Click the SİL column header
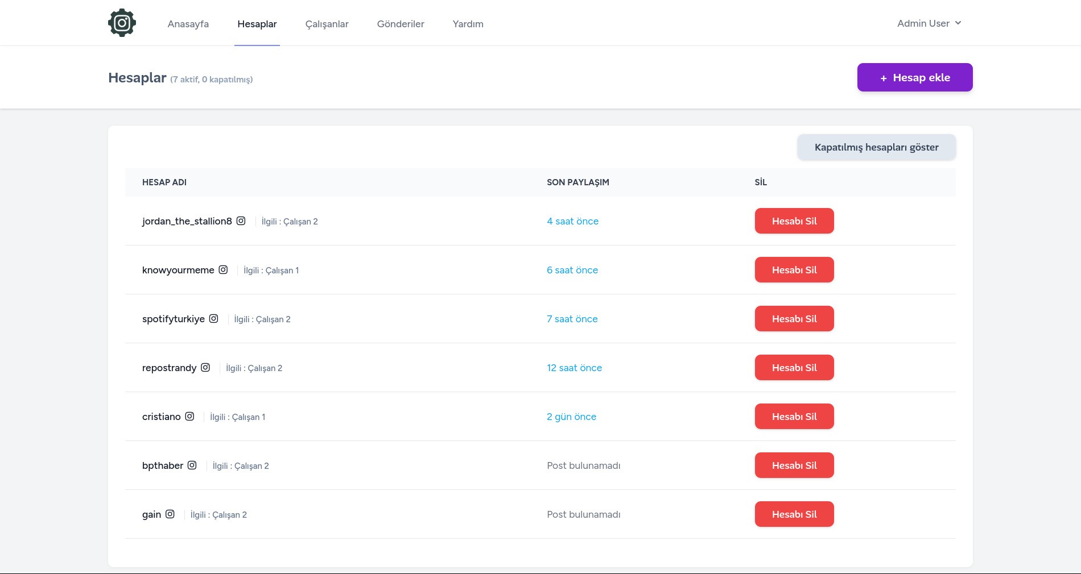The width and height of the screenshot is (1081, 574). 761,182
